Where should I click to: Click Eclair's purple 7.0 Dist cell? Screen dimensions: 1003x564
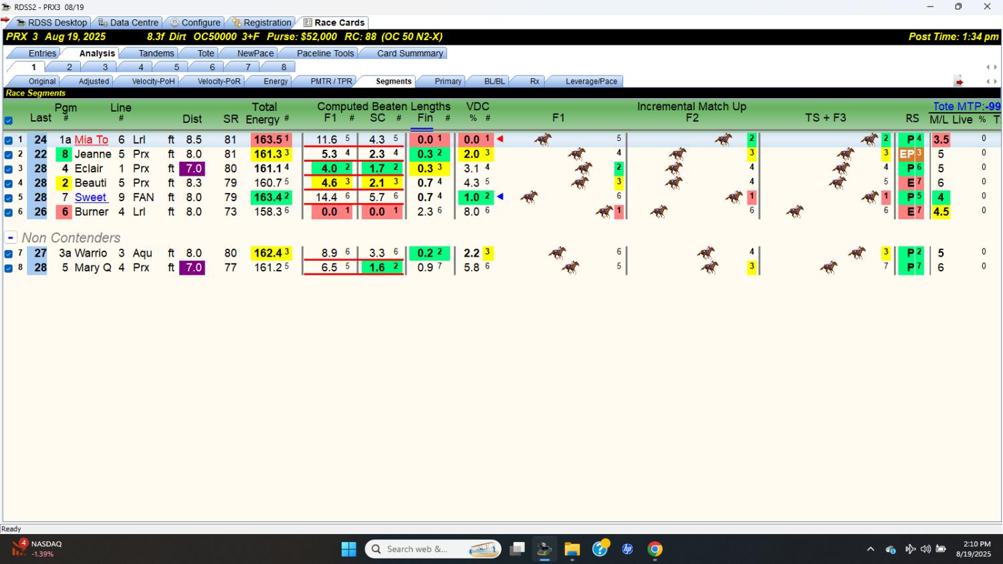point(193,168)
